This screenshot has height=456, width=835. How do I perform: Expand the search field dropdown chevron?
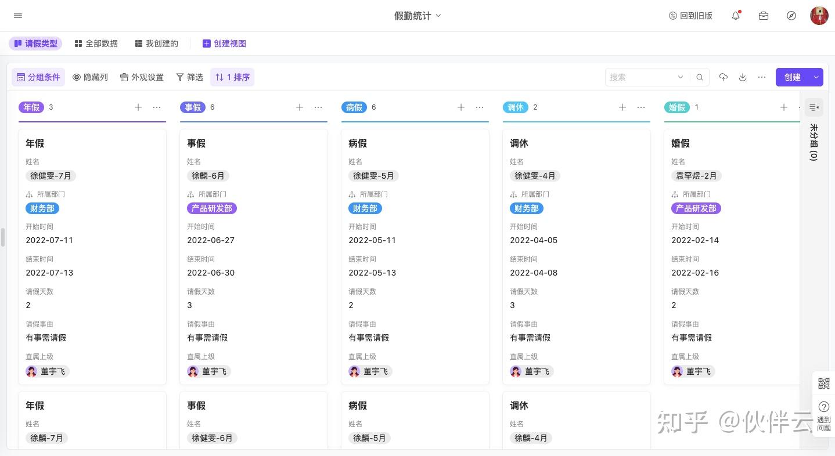[681, 77]
